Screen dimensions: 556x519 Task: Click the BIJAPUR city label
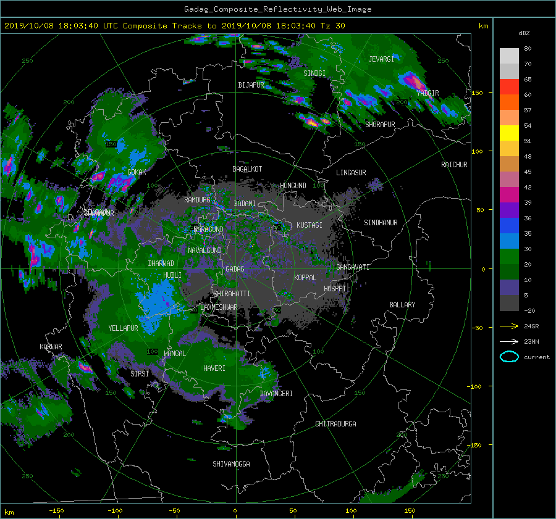coord(251,85)
